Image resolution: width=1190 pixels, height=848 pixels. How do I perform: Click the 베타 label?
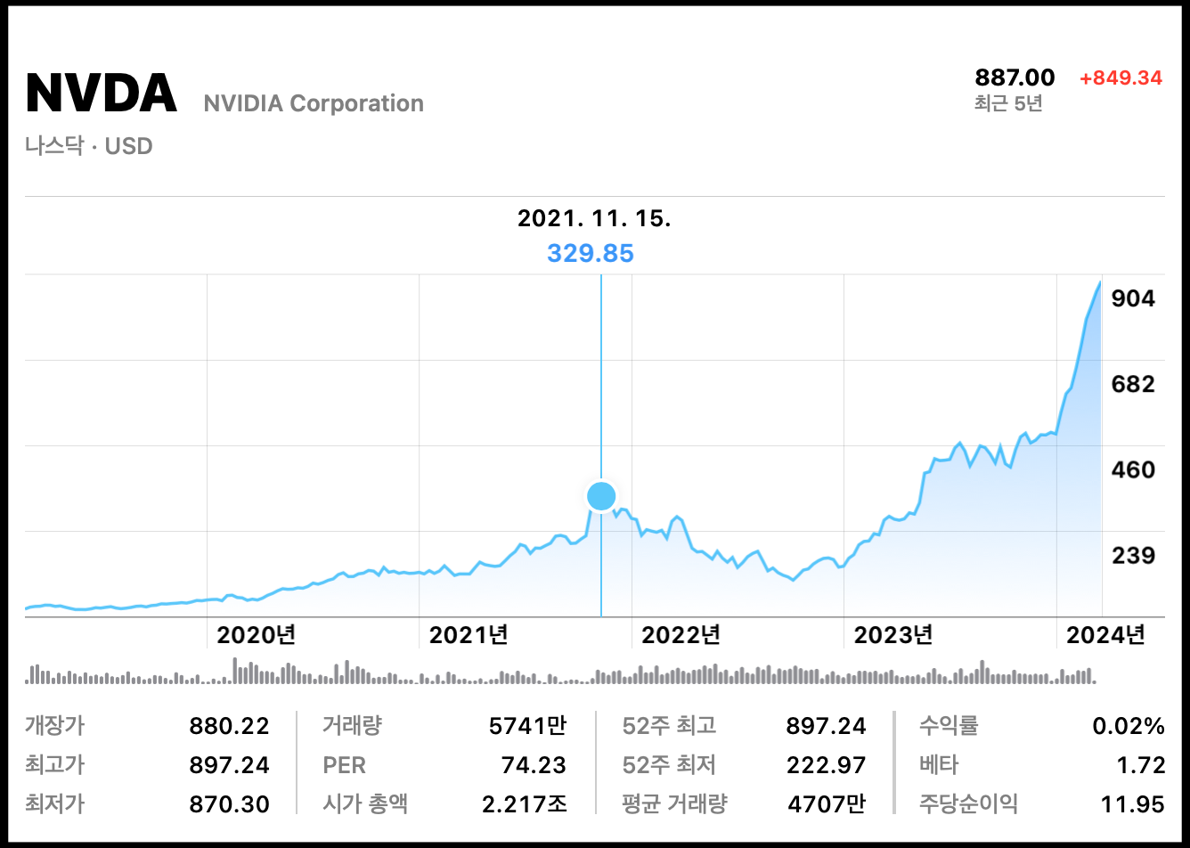point(939,765)
